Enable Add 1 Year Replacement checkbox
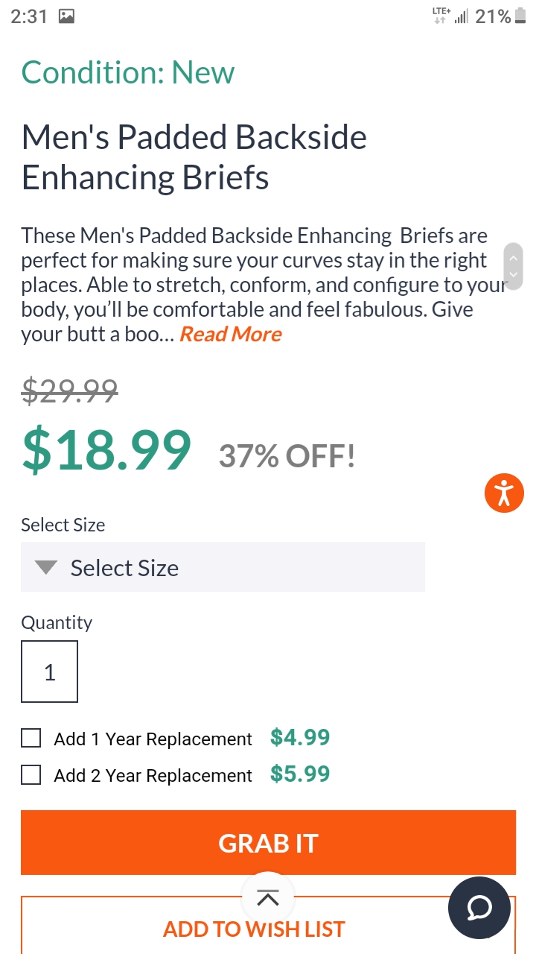The image size is (536, 954). click(x=31, y=739)
